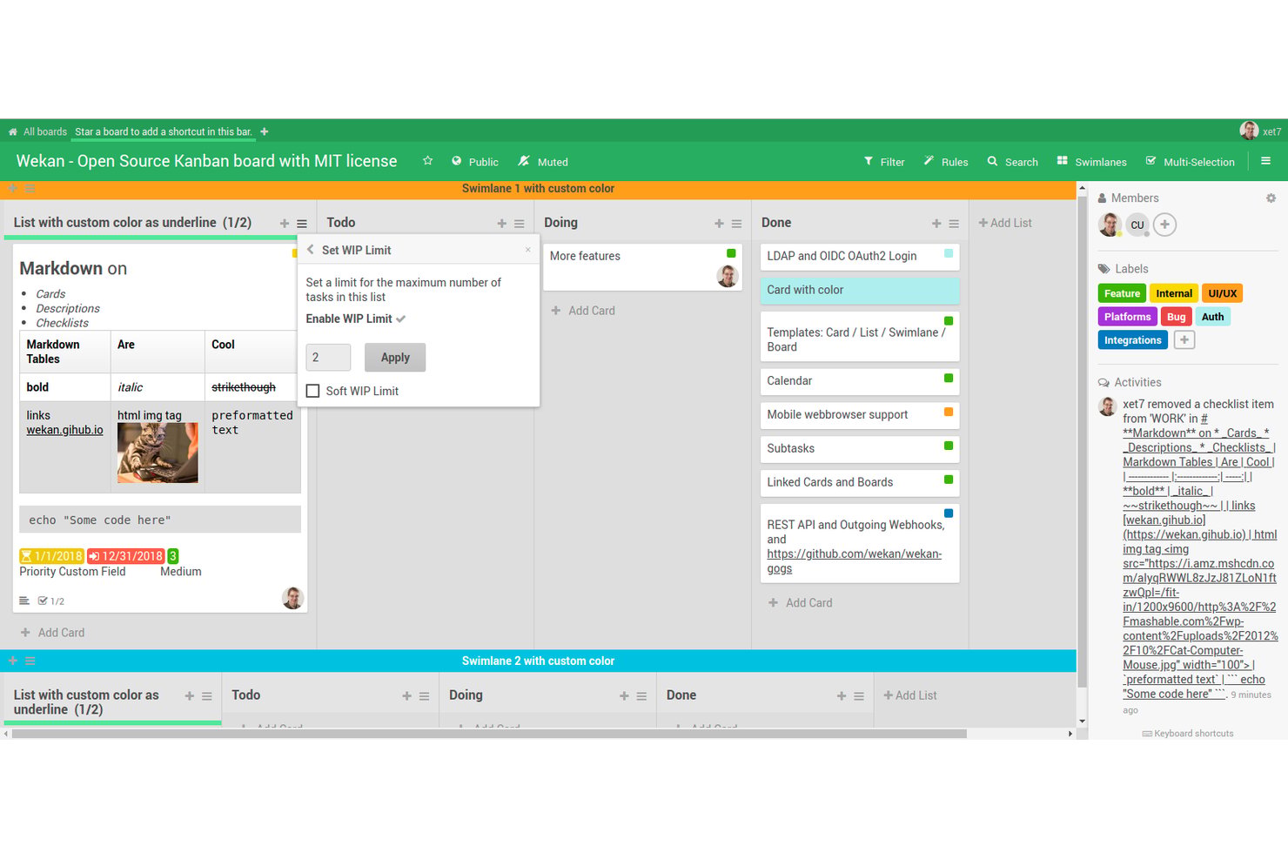Screen dimensions: 1288x859
Task: Click the horizontal board scrollbar
Action: (489, 734)
